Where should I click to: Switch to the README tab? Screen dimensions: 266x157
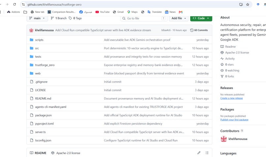click(38, 153)
